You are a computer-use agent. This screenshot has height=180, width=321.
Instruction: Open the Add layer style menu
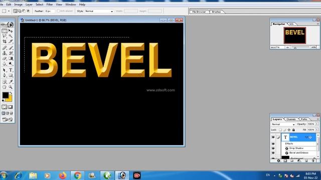tap(279, 161)
